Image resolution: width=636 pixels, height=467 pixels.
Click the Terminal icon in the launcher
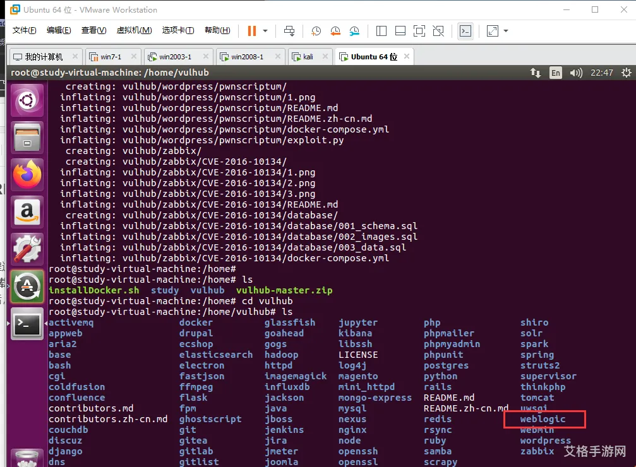click(x=27, y=324)
